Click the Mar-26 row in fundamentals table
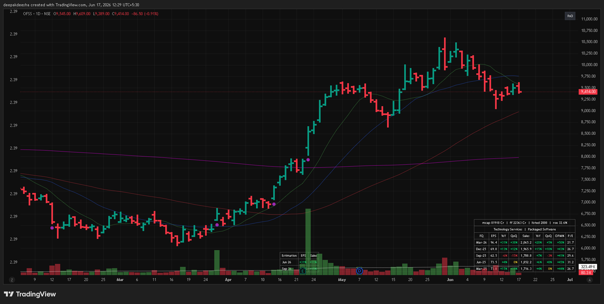 pos(524,243)
